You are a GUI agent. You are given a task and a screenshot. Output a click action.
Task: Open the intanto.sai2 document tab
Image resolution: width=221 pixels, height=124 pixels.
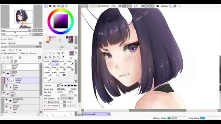[96, 114]
